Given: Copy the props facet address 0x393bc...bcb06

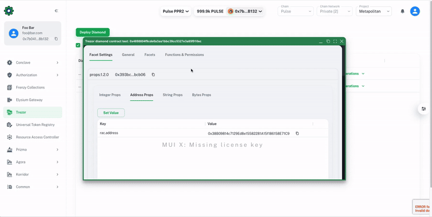Looking at the screenshot, I should click(153, 74).
